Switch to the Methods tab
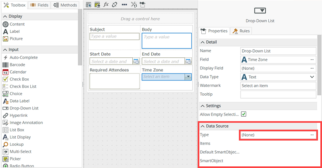 pyautogui.click(x=66, y=5)
